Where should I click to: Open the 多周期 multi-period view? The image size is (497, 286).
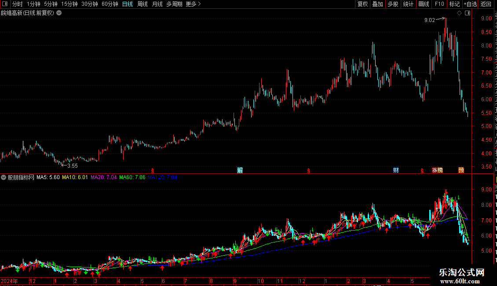click(x=174, y=4)
